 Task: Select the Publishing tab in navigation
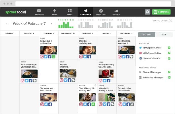85,11
